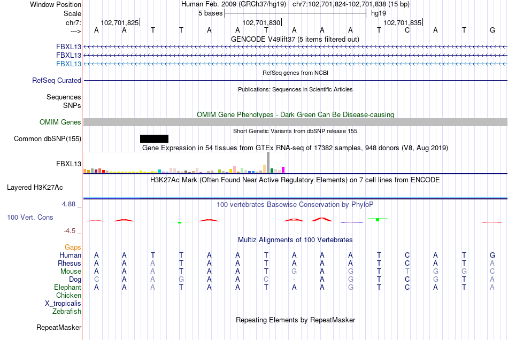
Task: Click the Common dbSNP(155) label
Action: tap(47, 138)
